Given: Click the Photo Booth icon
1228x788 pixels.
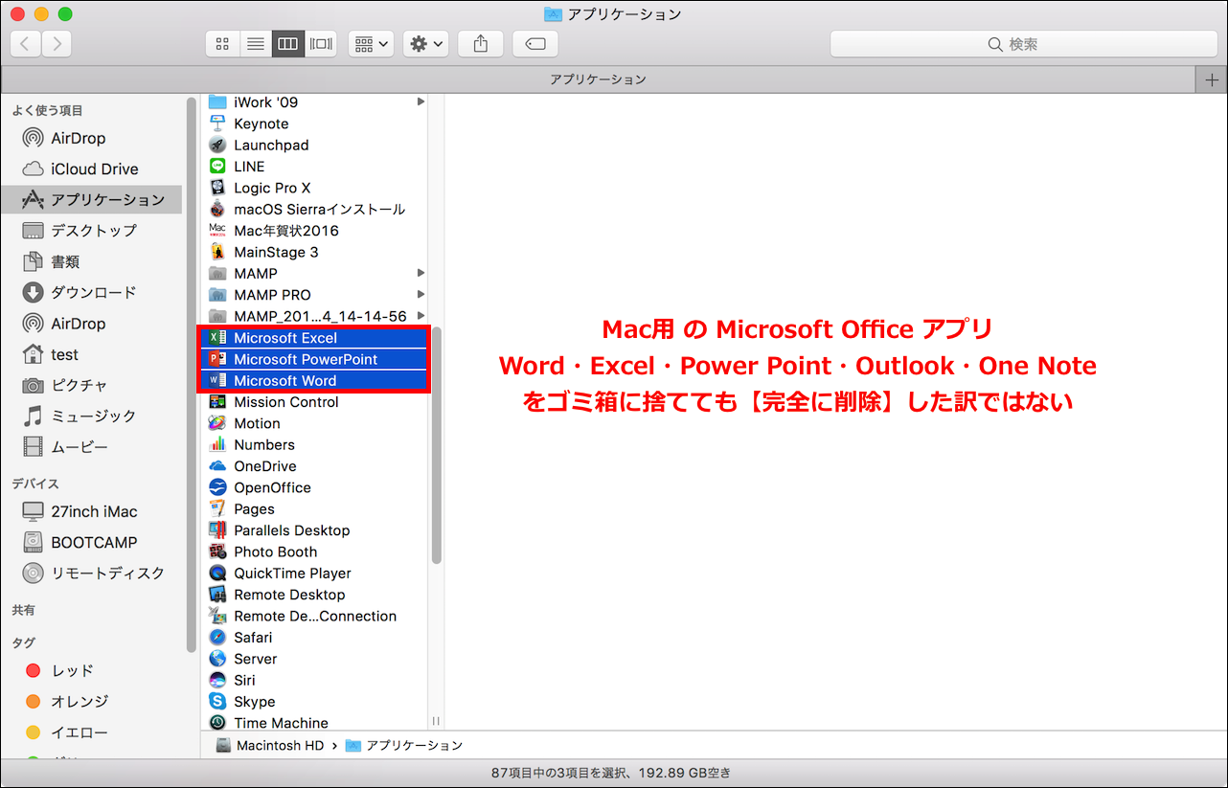Looking at the screenshot, I should 217,552.
